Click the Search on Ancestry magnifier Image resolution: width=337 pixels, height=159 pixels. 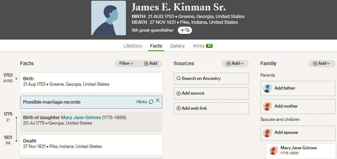tap(179, 78)
